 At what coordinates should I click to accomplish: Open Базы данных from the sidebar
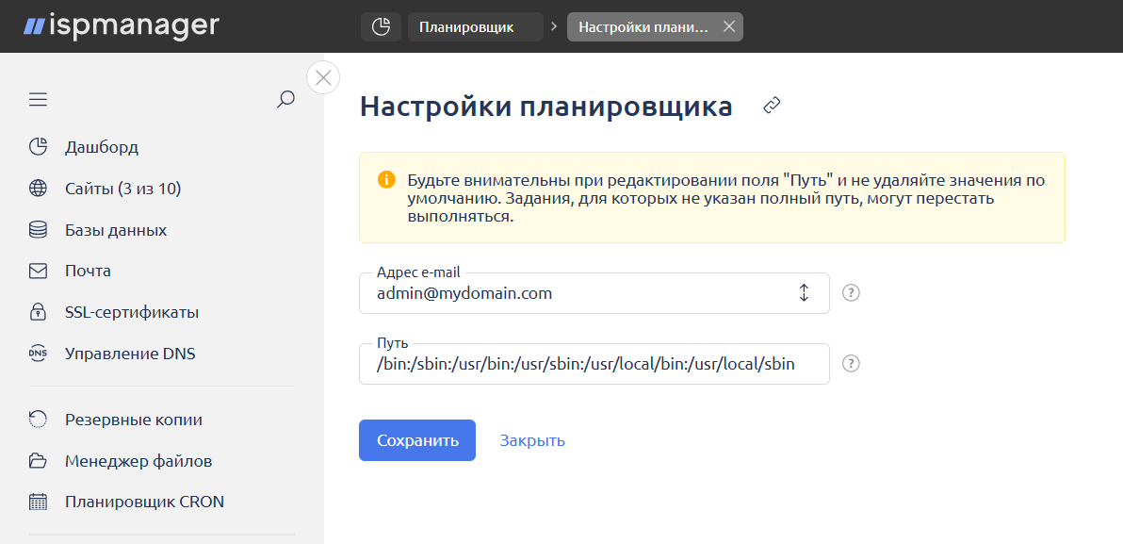coord(114,229)
